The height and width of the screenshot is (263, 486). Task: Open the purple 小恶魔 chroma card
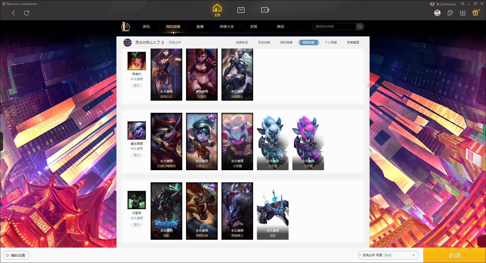point(308,141)
